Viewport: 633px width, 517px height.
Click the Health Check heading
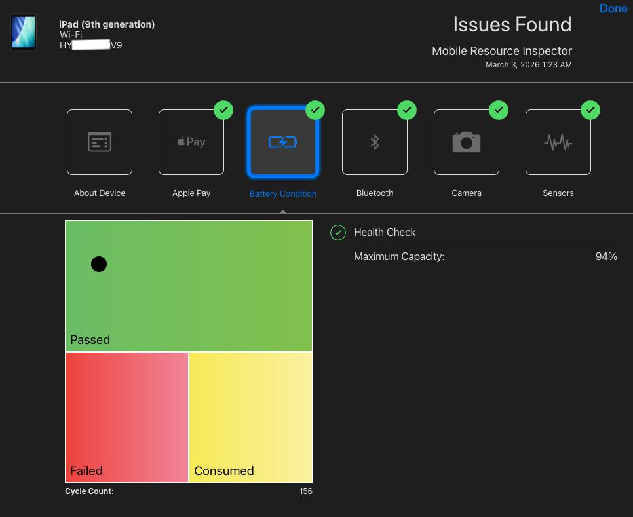[x=385, y=233]
